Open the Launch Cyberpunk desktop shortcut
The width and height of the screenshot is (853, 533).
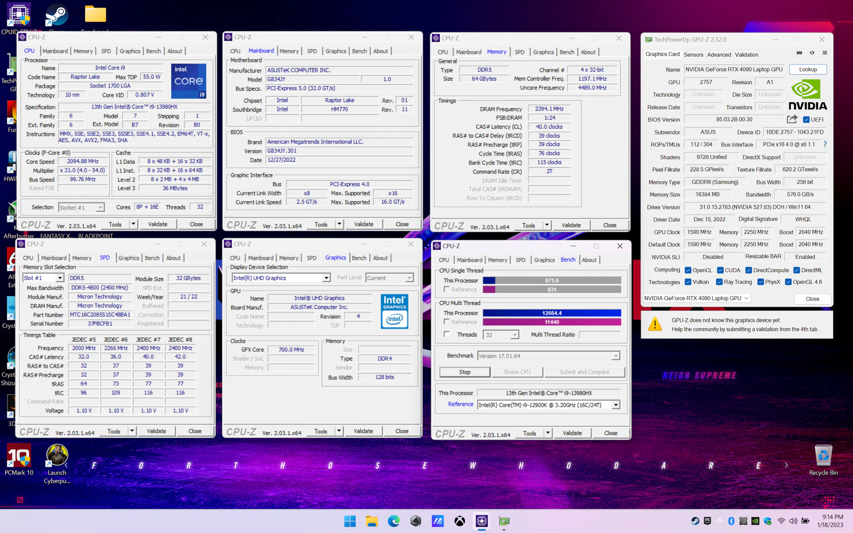click(57, 464)
